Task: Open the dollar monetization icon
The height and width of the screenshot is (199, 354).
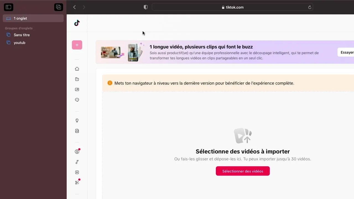Action: click(x=77, y=151)
